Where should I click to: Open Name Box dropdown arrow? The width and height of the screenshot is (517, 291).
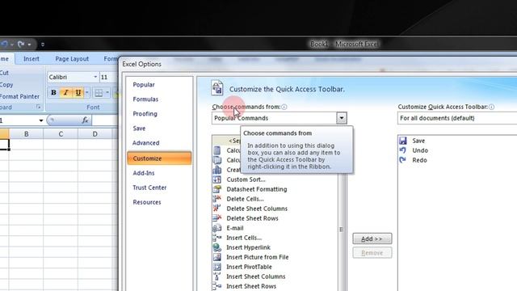tap(41, 120)
